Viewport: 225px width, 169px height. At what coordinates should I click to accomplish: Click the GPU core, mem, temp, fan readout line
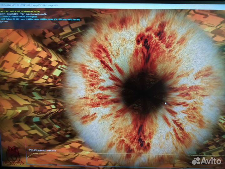40,19
